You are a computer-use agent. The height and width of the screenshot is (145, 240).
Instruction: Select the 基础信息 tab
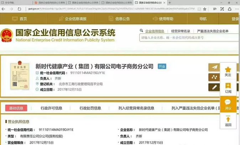click(x=16, y=108)
